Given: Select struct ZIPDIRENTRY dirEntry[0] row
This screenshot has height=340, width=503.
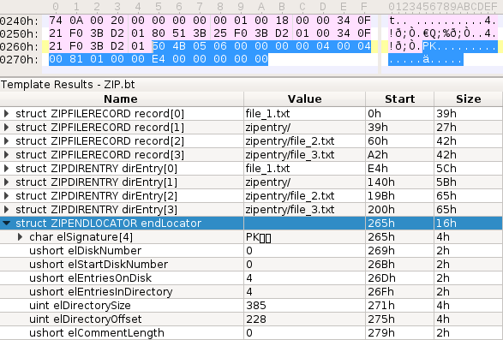Looking at the screenshot, I should point(251,169).
